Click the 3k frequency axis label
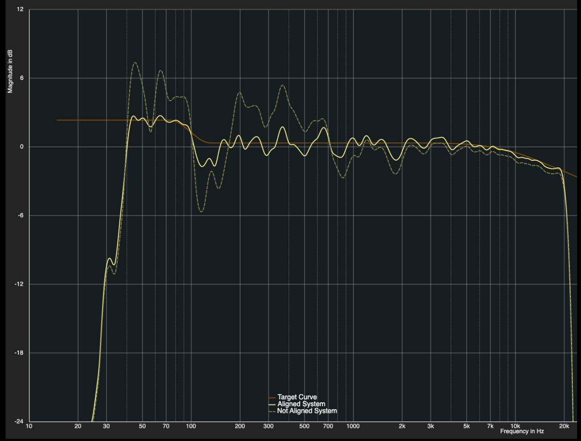 point(430,426)
